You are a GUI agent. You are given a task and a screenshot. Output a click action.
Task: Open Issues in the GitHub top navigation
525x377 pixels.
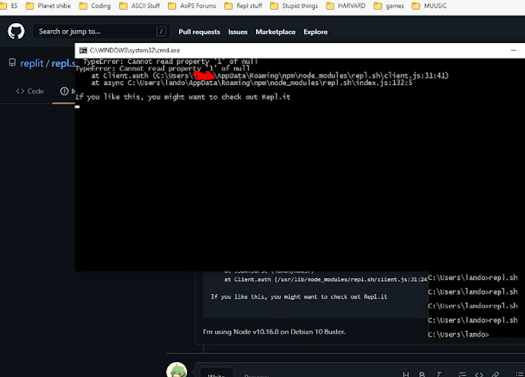tap(238, 32)
